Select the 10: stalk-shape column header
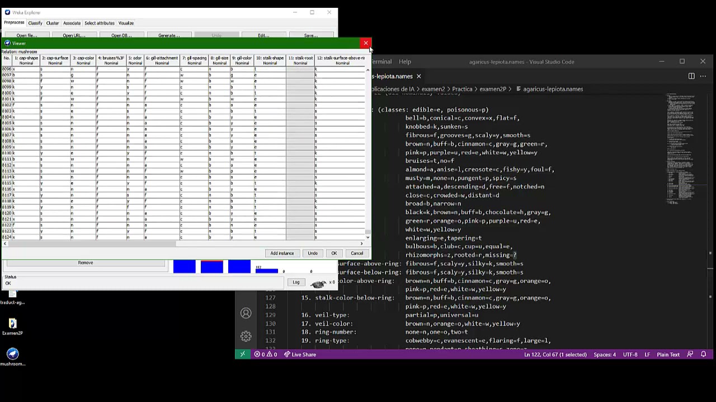This screenshot has width=716, height=402. tap(270, 60)
